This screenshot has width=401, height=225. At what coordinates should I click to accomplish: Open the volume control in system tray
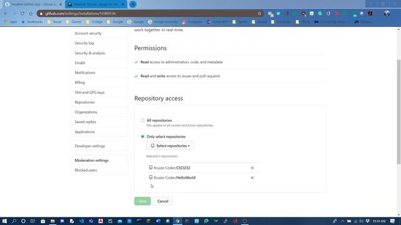(x=361, y=221)
